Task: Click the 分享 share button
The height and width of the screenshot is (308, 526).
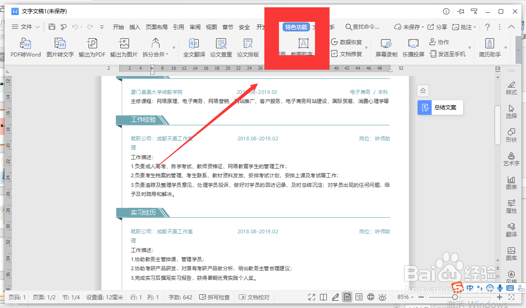Action: pos(437,27)
